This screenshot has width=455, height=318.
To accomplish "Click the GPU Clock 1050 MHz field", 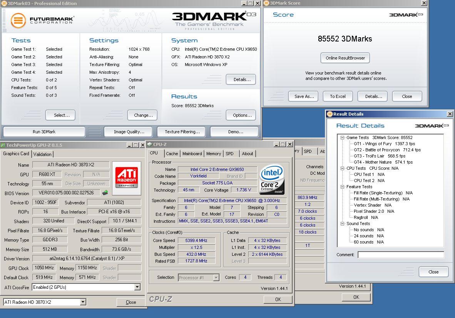I will pyautogui.click(x=44, y=268).
